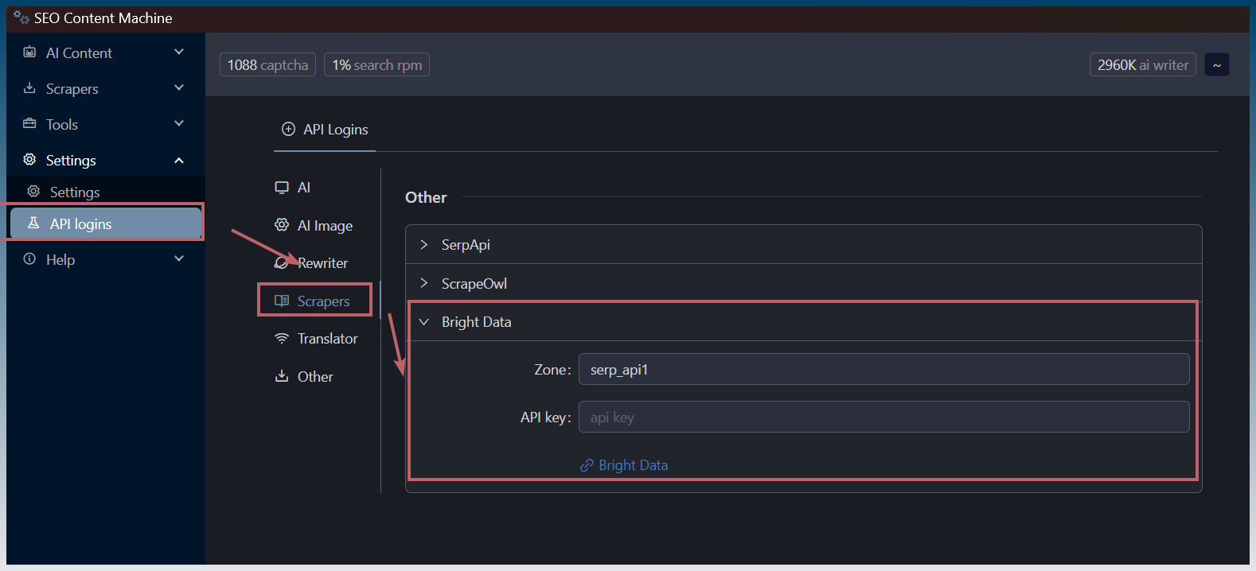
Task: Click into the API key input field
Action: click(x=883, y=417)
